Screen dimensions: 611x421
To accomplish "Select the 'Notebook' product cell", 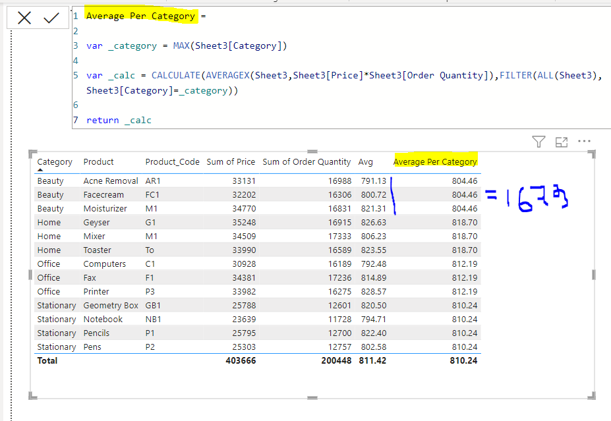I will [x=103, y=319].
